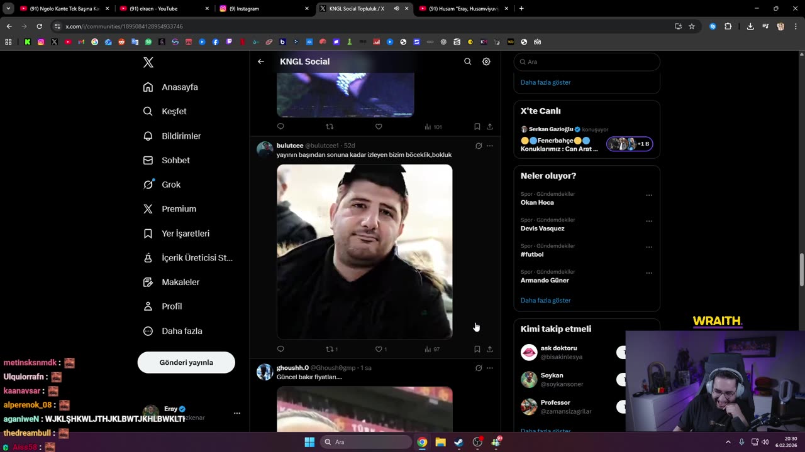The image size is (805, 452).
Task: Open Windows Start menu
Action: 309,442
